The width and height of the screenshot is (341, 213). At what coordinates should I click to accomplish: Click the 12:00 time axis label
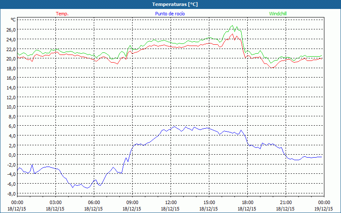coord(171,203)
